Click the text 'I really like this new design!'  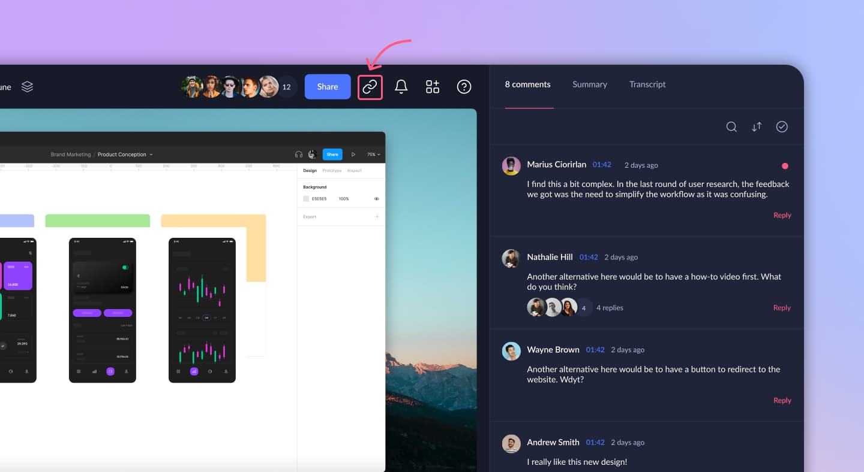pyautogui.click(x=577, y=462)
